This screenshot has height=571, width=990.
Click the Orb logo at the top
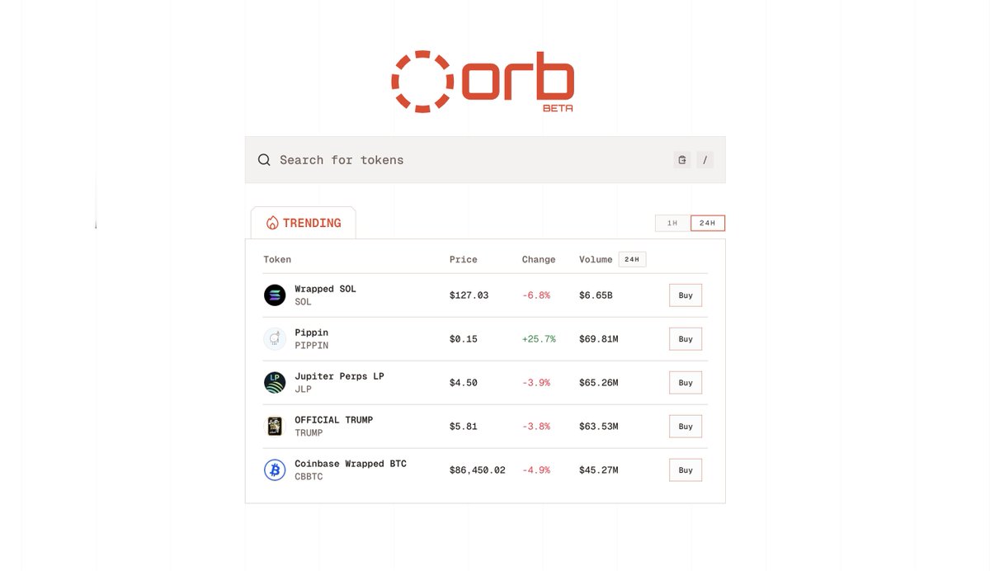click(x=483, y=79)
